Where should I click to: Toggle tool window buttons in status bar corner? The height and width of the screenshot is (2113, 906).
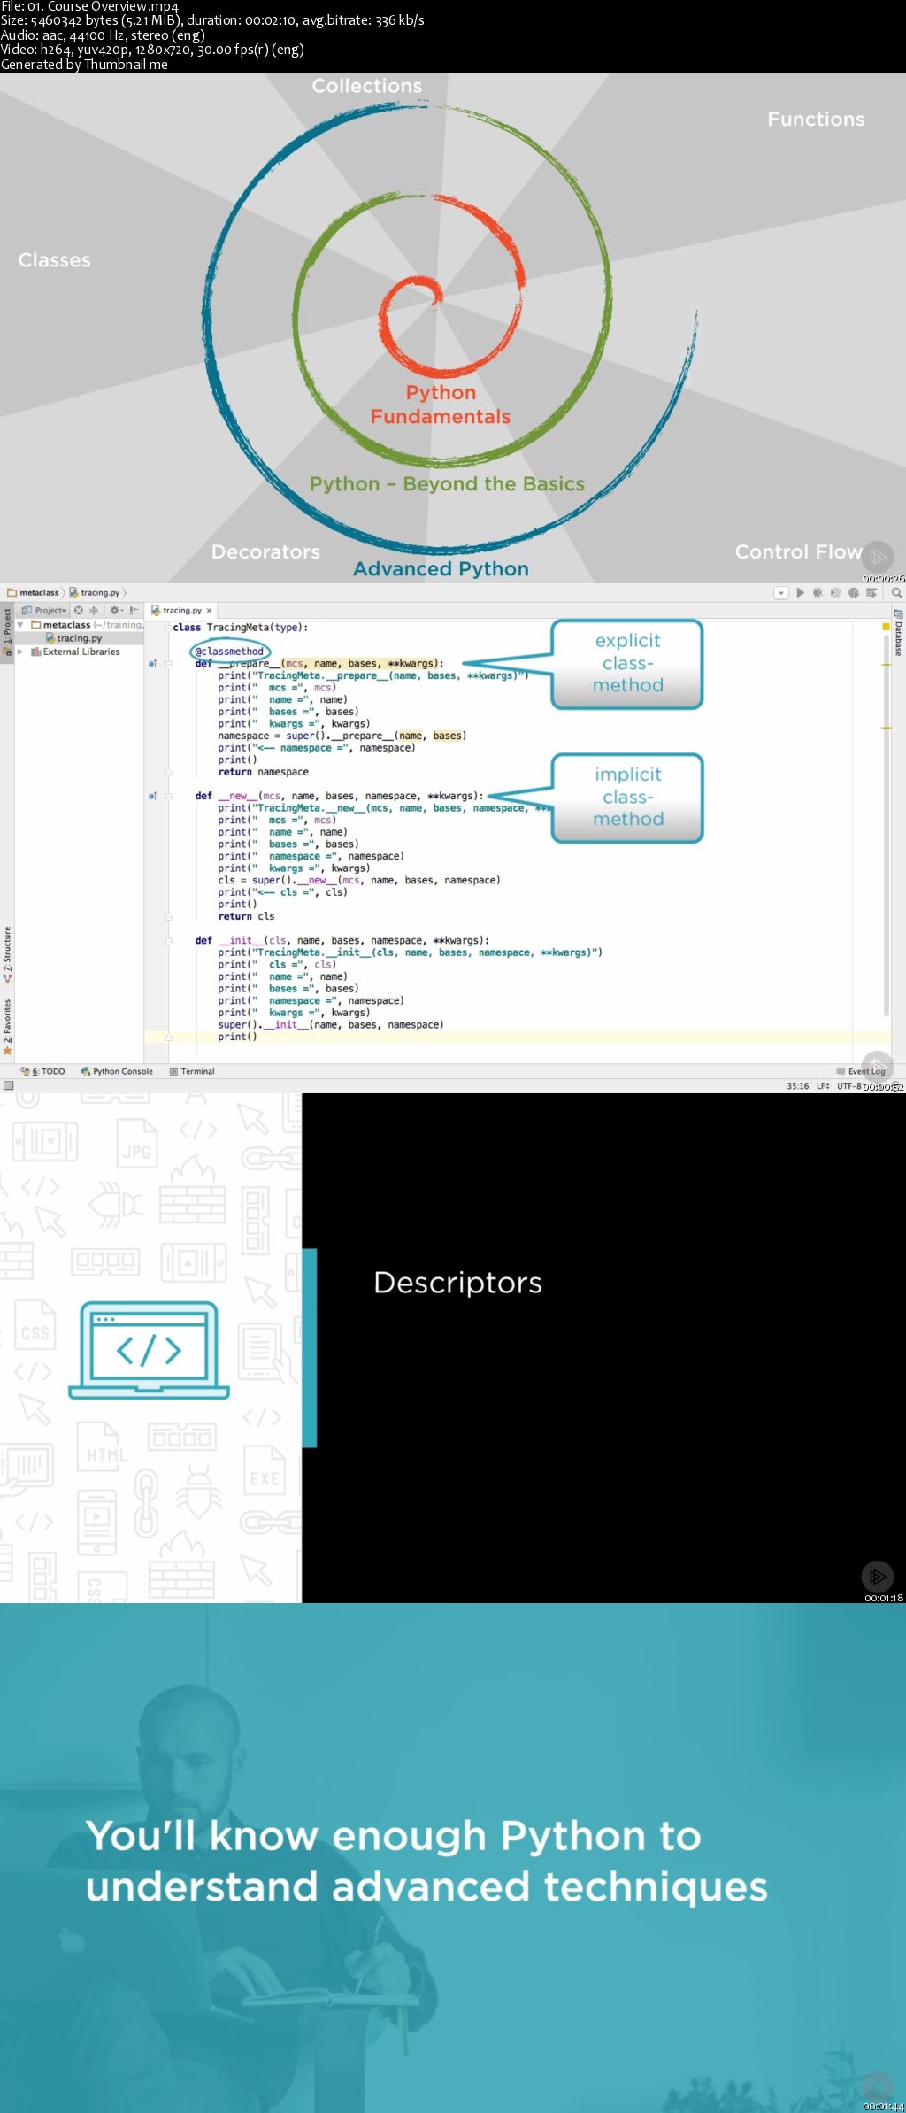pyautogui.click(x=8, y=1086)
